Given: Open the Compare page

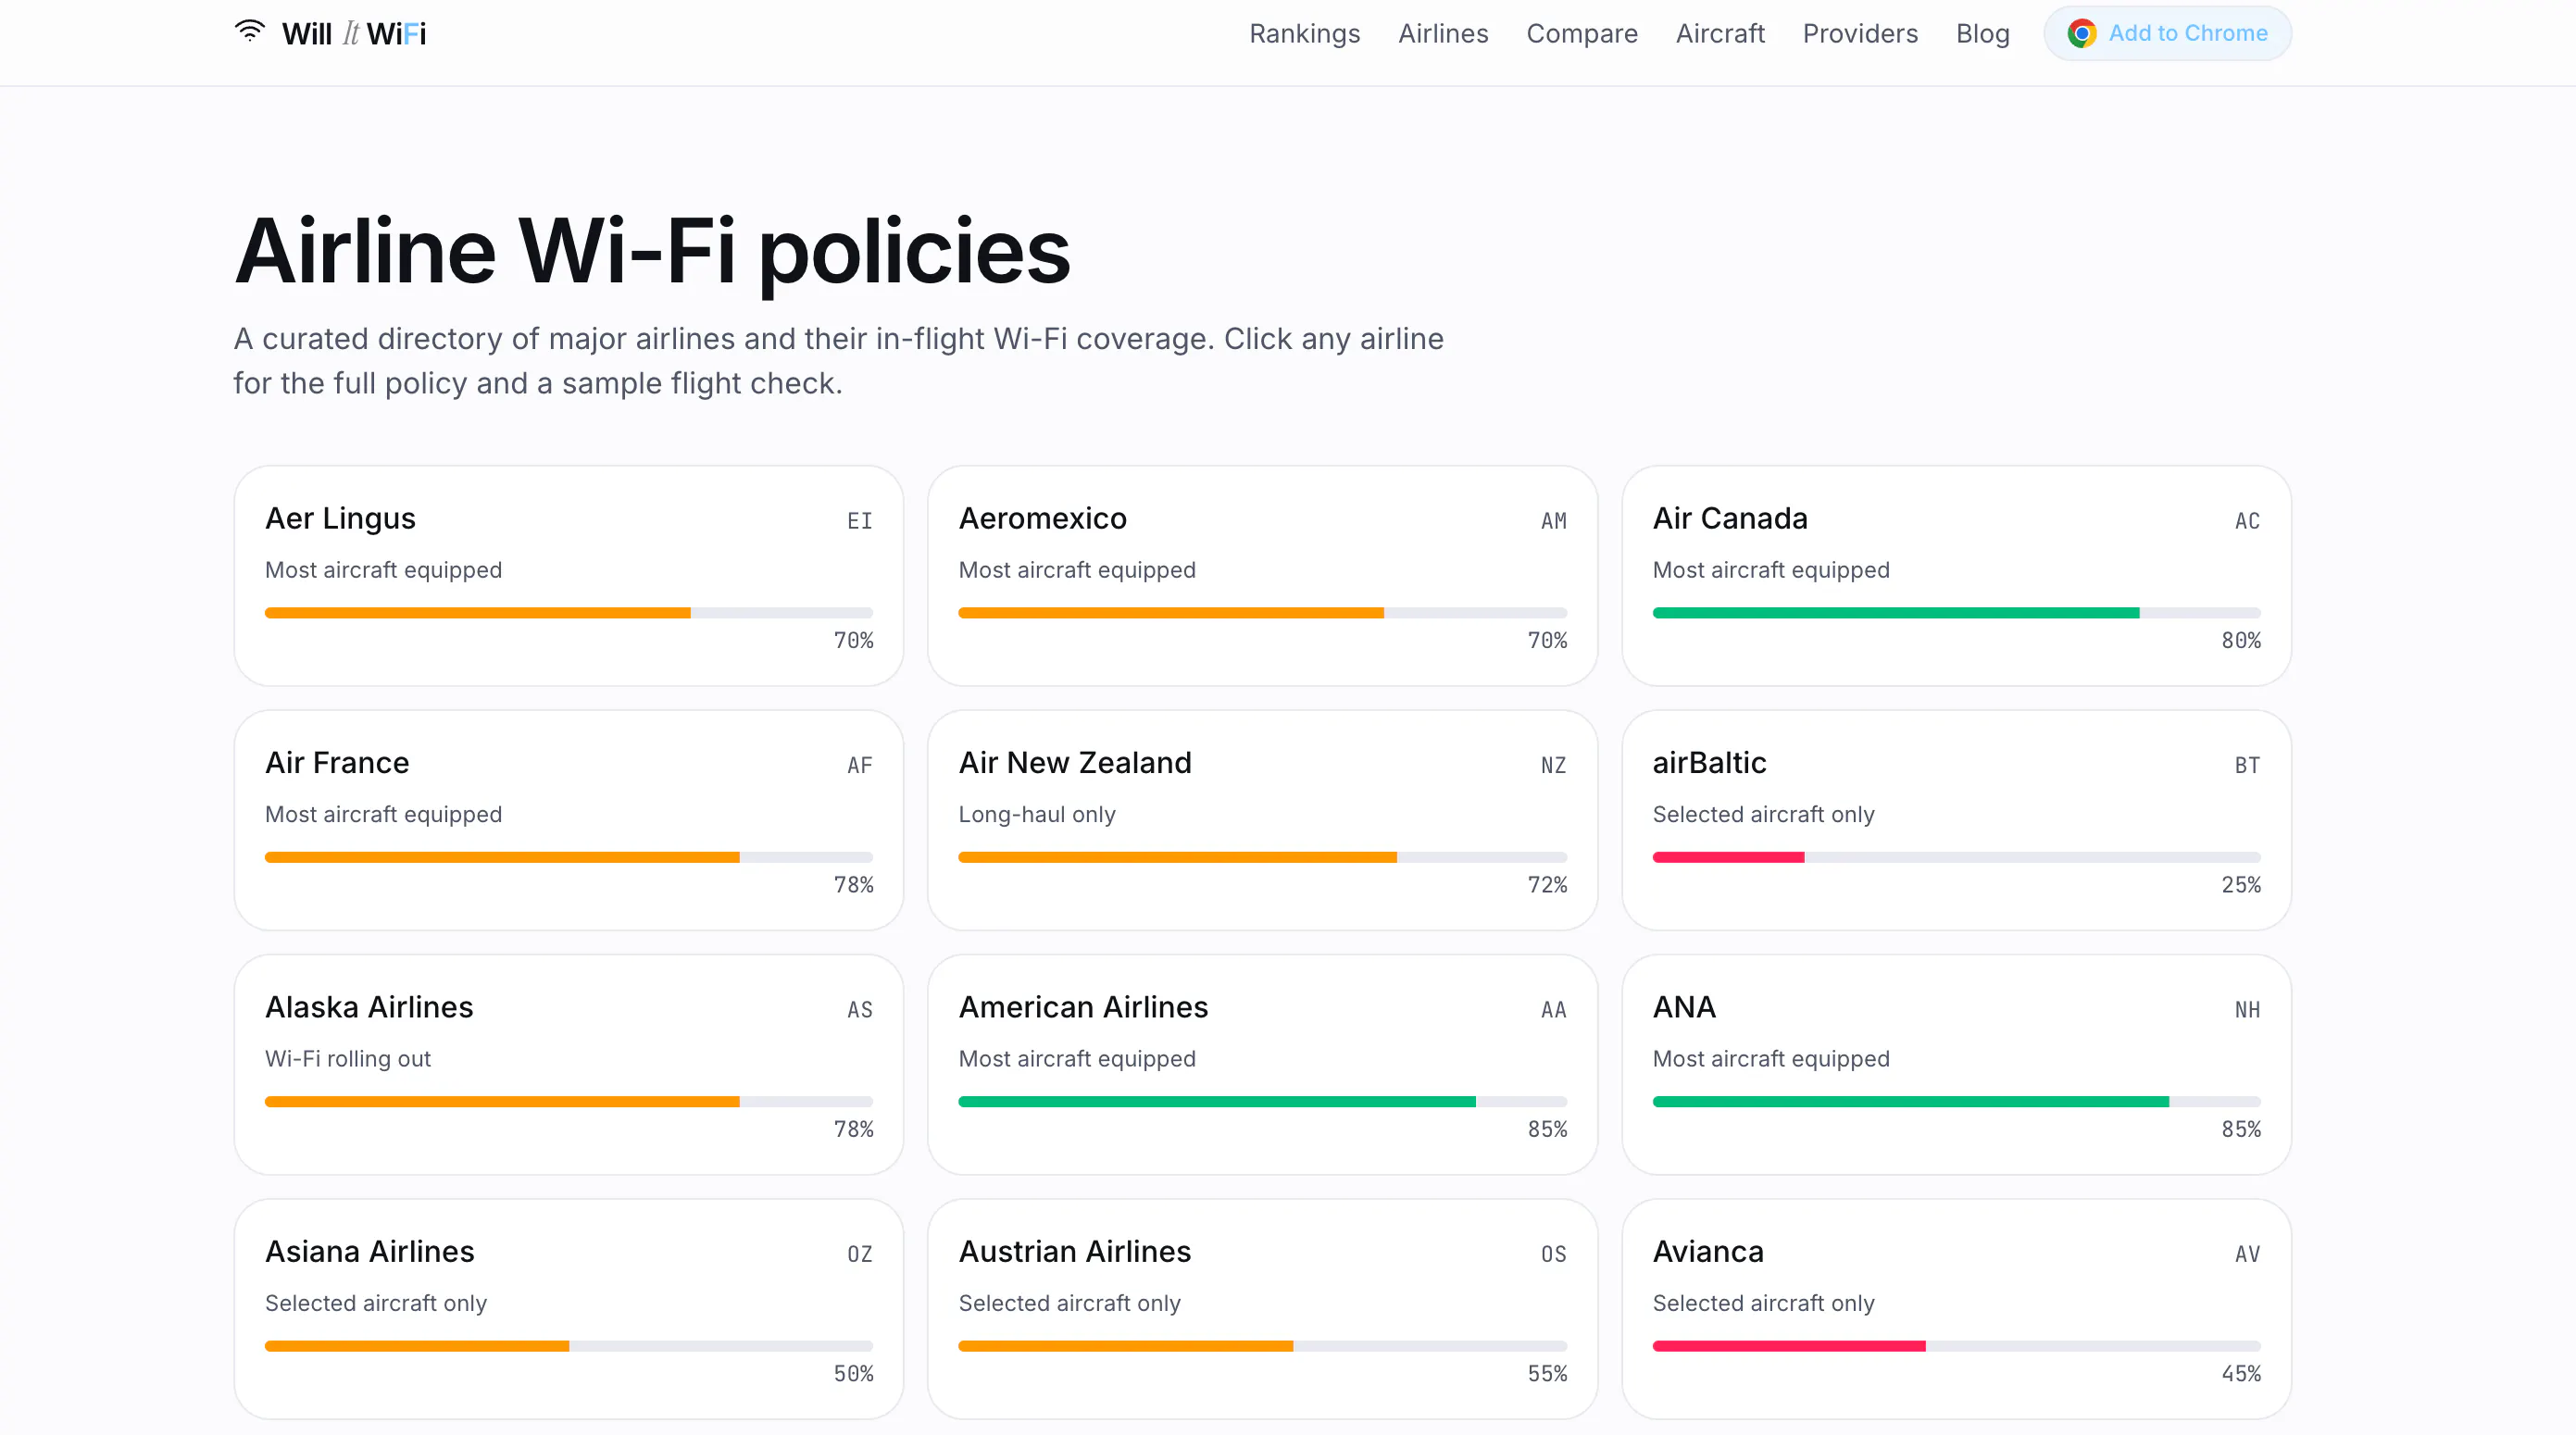Looking at the screenshot, I should click(1582, 34).
